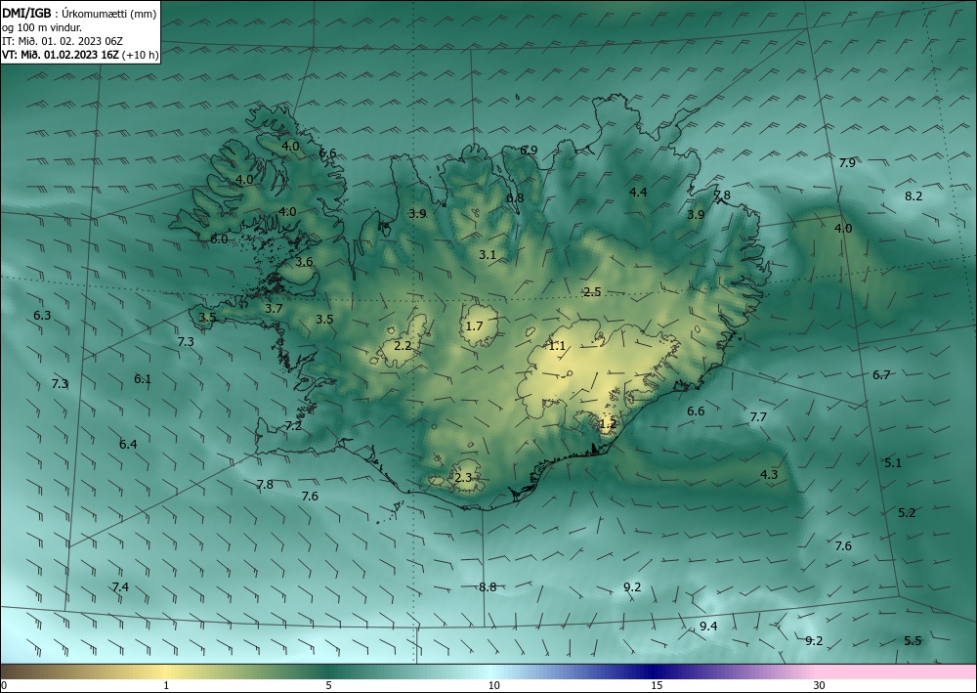Click the 1.1 value on the map
This screenshot has height=693, width=977.
[557, 346]
